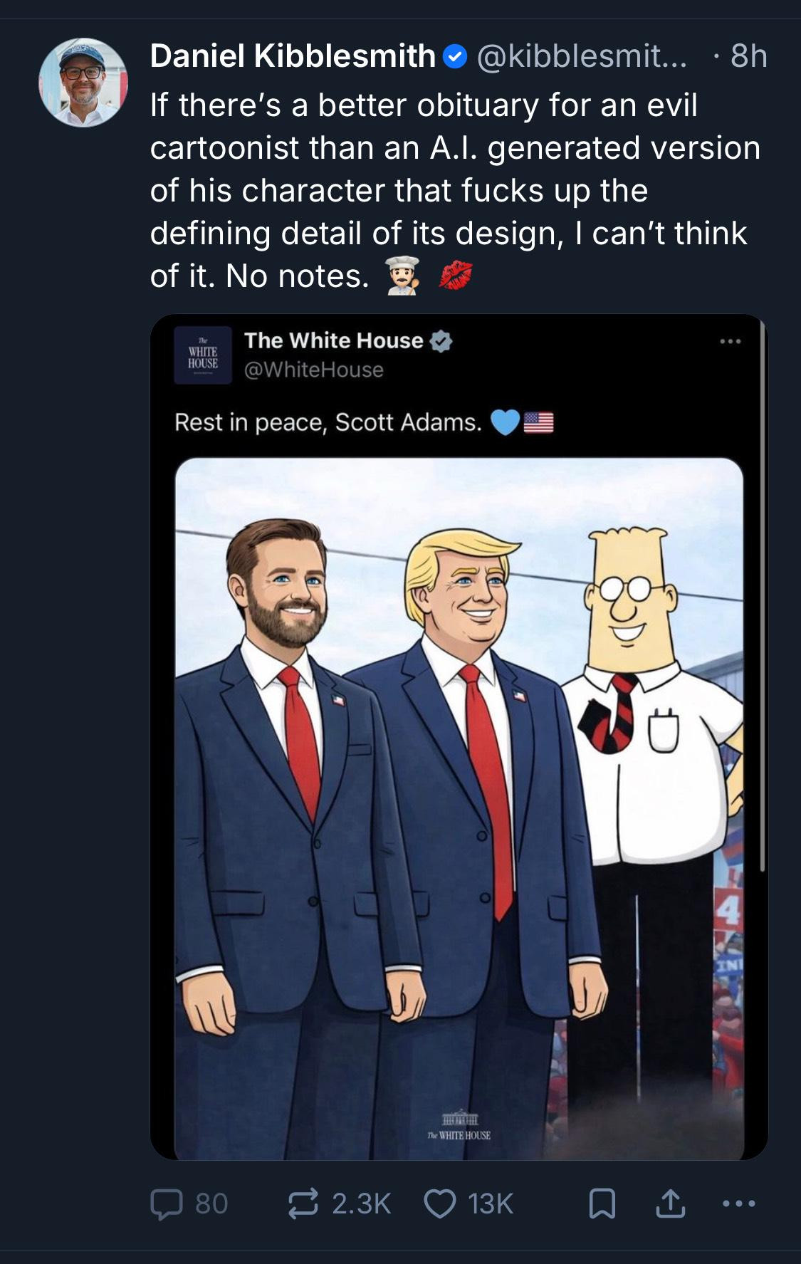Click the 8h post timestamp
This screenshot has width=801, height=1264.
[x=749, y=56]
